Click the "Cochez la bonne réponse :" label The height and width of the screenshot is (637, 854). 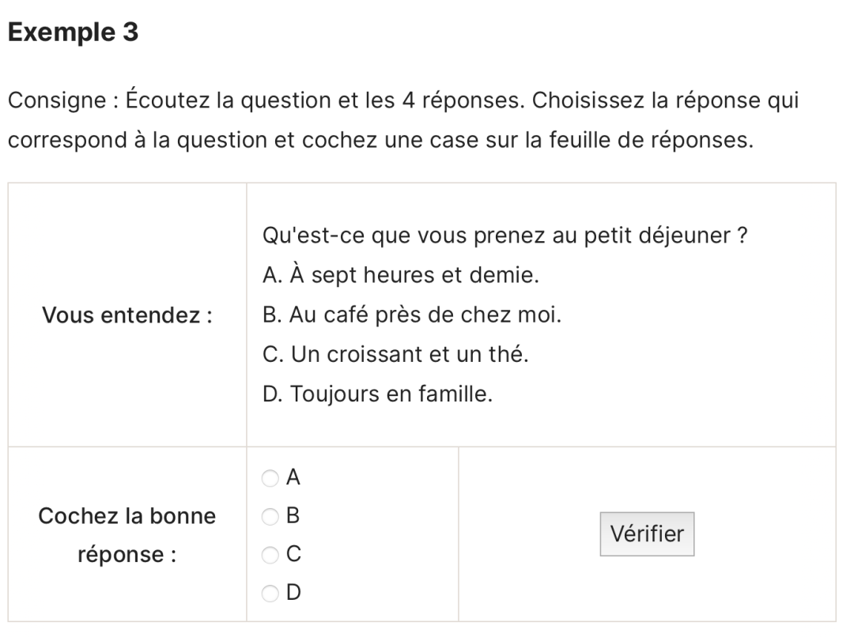127,535
